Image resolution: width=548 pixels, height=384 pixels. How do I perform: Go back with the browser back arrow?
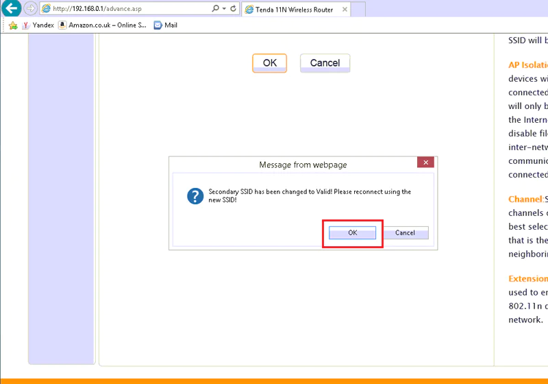coord(11,8)
